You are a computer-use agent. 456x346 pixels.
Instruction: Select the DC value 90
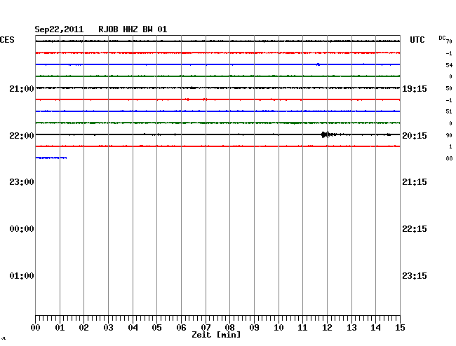tap(449, 135)
